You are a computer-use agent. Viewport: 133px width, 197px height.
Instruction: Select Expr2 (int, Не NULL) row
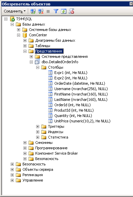click(x=71, y=78)
